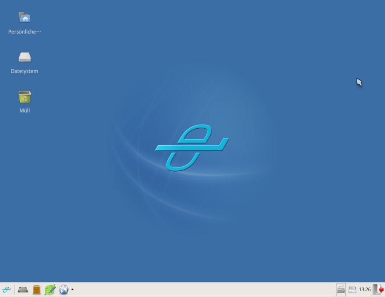
Task: Launch the web browser globe icon
Action: [x=64, y=290]
